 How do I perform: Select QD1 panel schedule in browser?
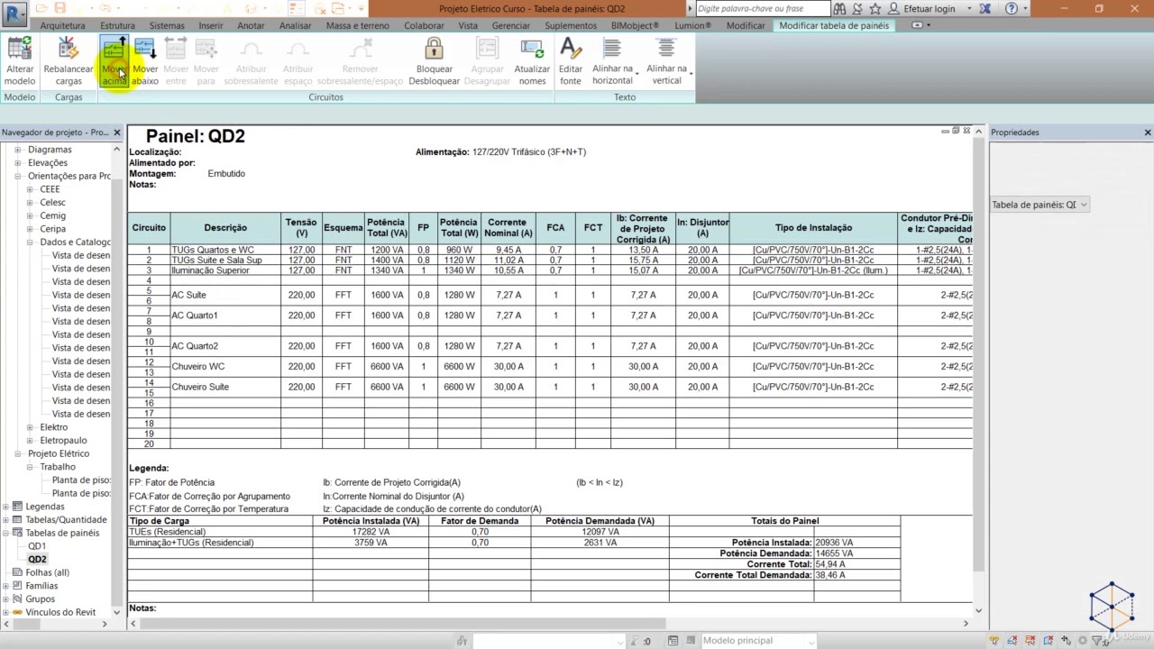36,546
